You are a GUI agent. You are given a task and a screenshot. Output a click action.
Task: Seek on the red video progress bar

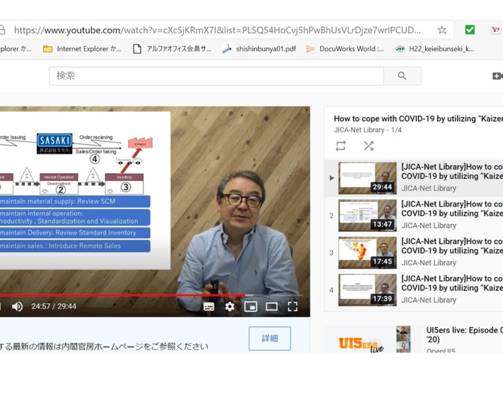[134, 295]
